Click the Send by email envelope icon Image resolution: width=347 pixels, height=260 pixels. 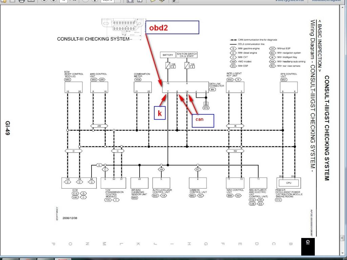(x=30, y=1)
